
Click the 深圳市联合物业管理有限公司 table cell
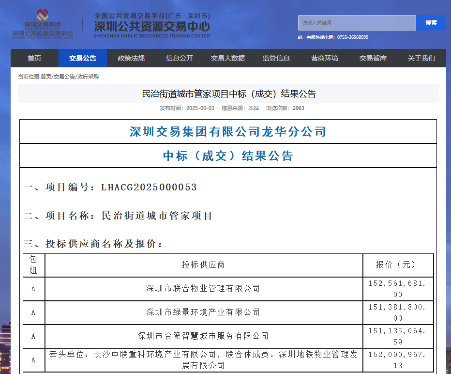[203, 289]
